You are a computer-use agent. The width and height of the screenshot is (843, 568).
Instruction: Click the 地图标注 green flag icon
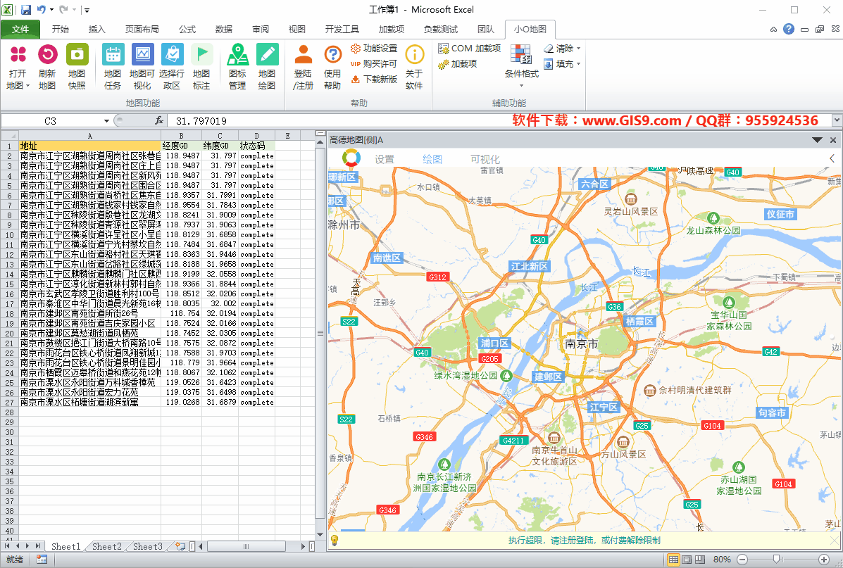point(201,67)
